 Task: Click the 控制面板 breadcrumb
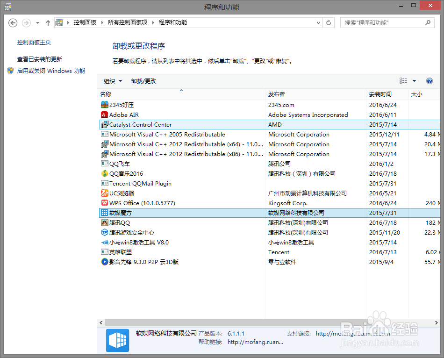[85, 22]
